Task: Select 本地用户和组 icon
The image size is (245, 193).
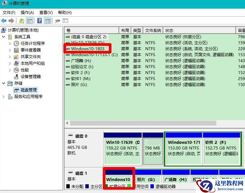Action: [x=16, y=63]
